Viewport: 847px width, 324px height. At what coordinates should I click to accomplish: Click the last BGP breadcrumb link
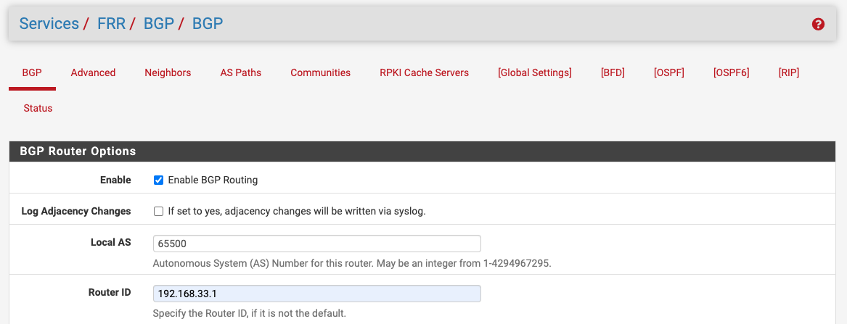click(207, 24)
